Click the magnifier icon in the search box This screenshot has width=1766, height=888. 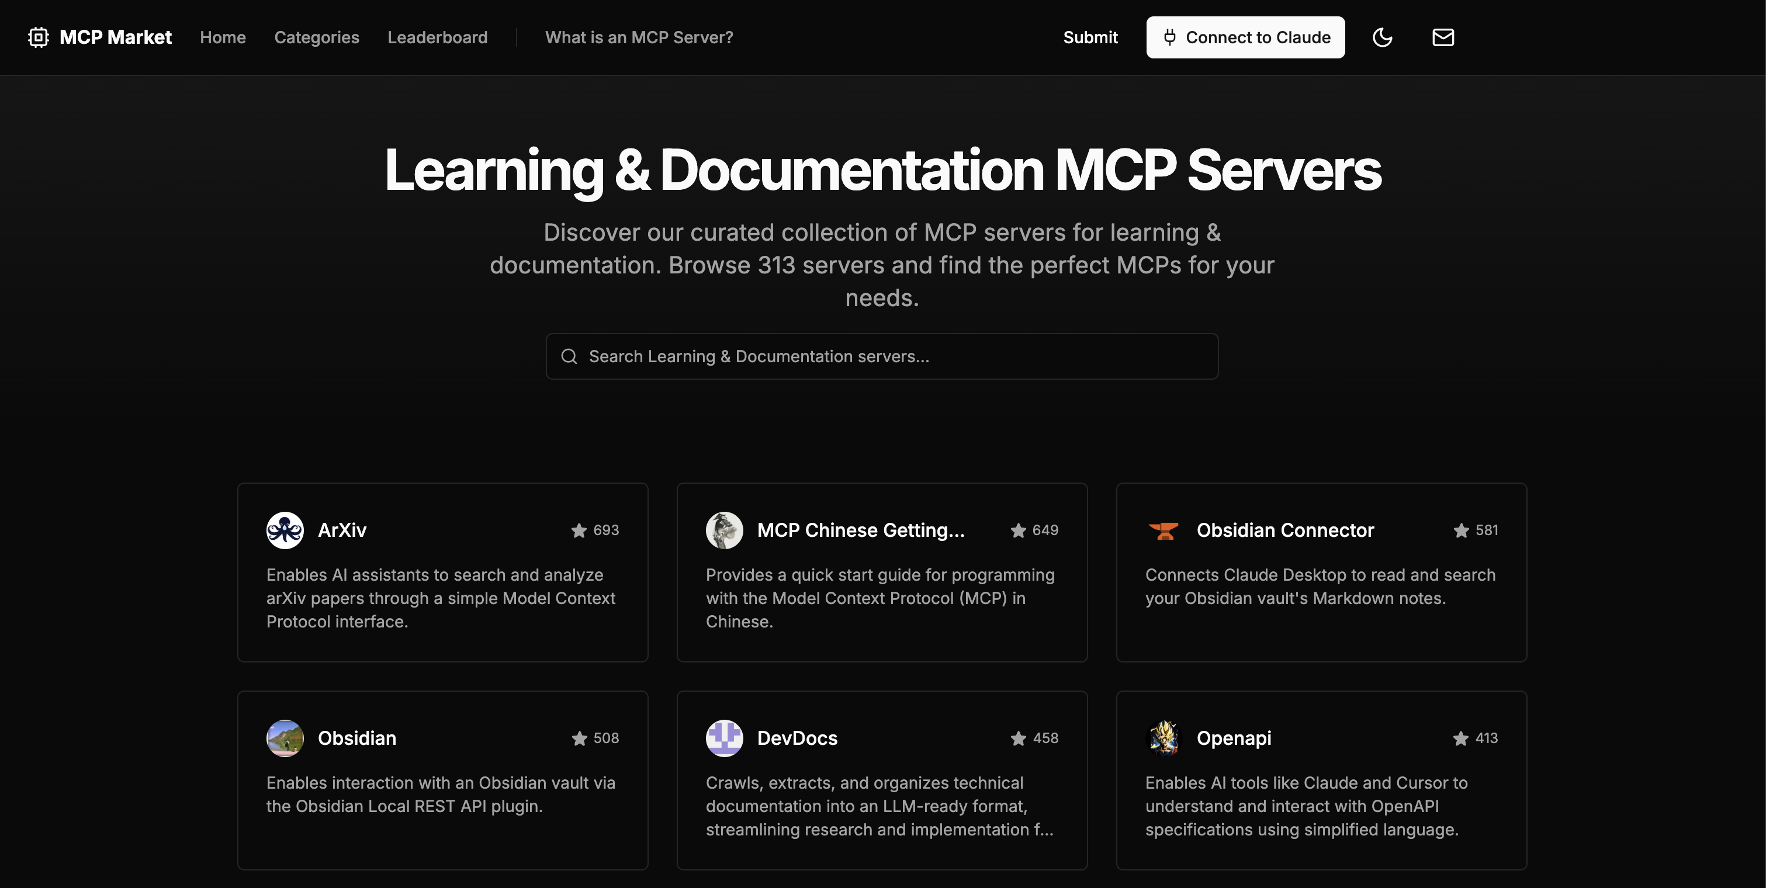(569, 356)
